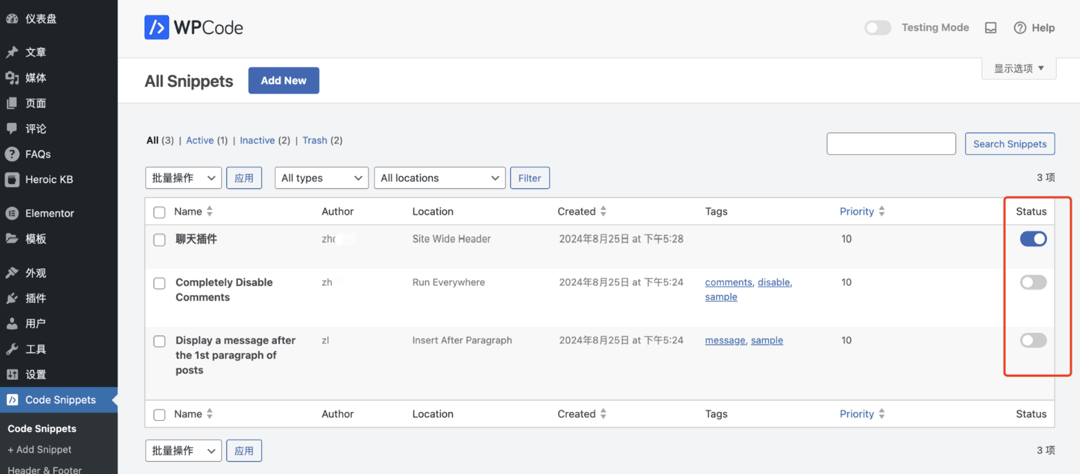The image size is (1080, 474).
Task: Click the WPCode logo icon
Action: (x=157, y=28)
